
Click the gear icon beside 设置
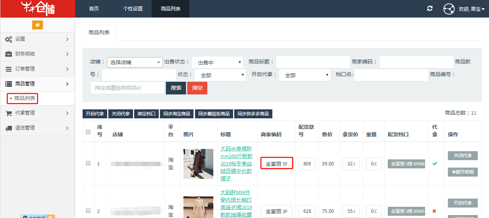pos(9,39)
